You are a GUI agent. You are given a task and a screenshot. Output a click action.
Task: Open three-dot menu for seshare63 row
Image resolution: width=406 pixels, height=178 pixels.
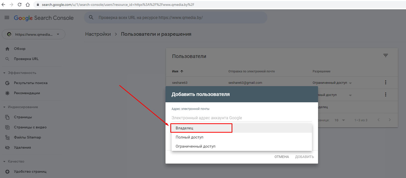386,82
